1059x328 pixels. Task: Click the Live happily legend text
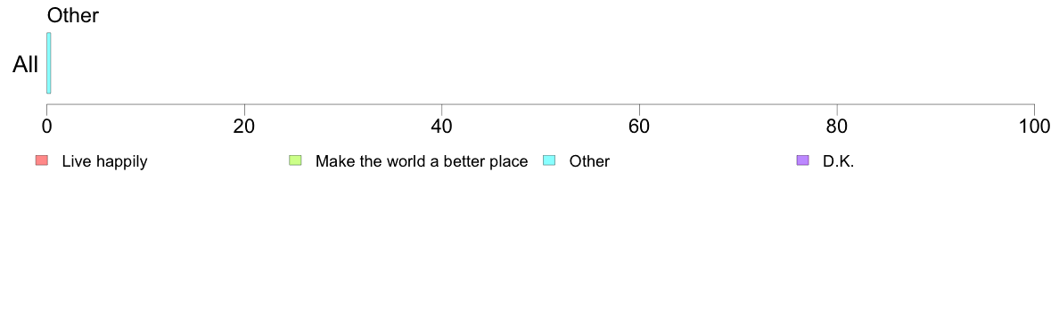click(x=104, y=161)
